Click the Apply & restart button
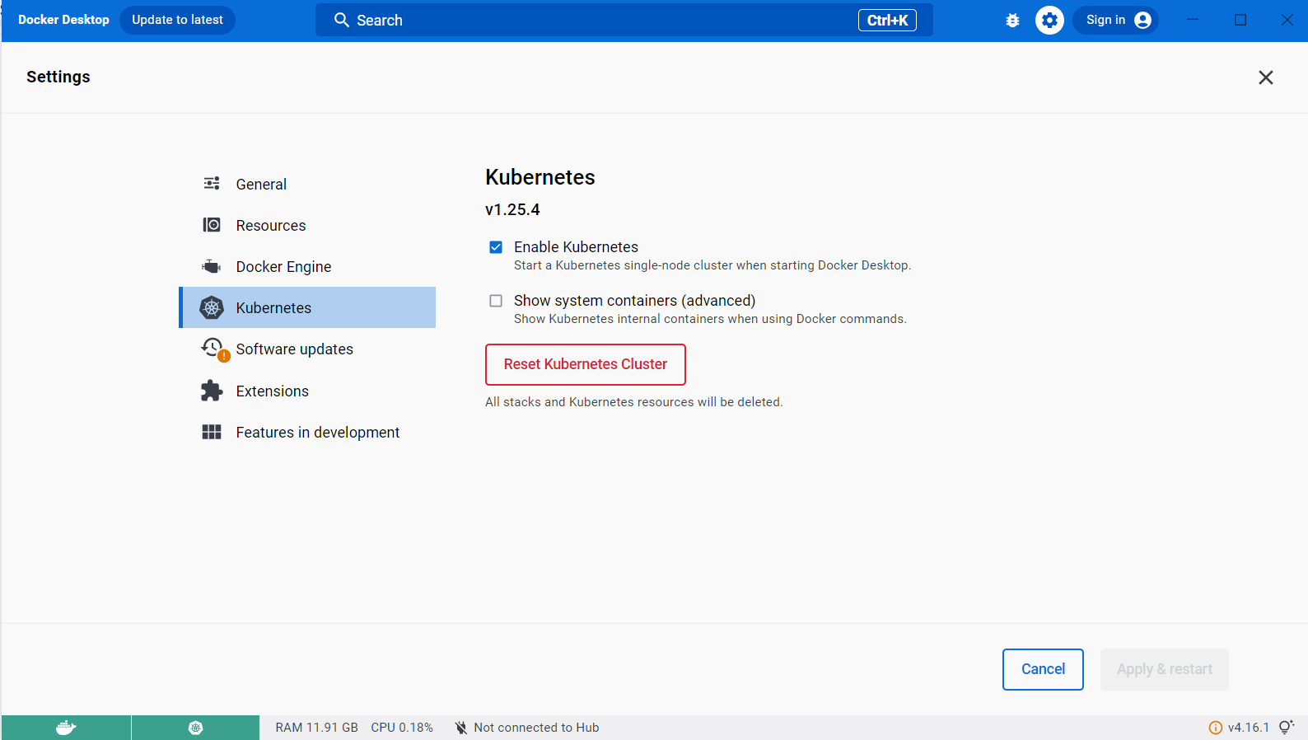Viewport: 1308px width, 740px height. 1165,669
